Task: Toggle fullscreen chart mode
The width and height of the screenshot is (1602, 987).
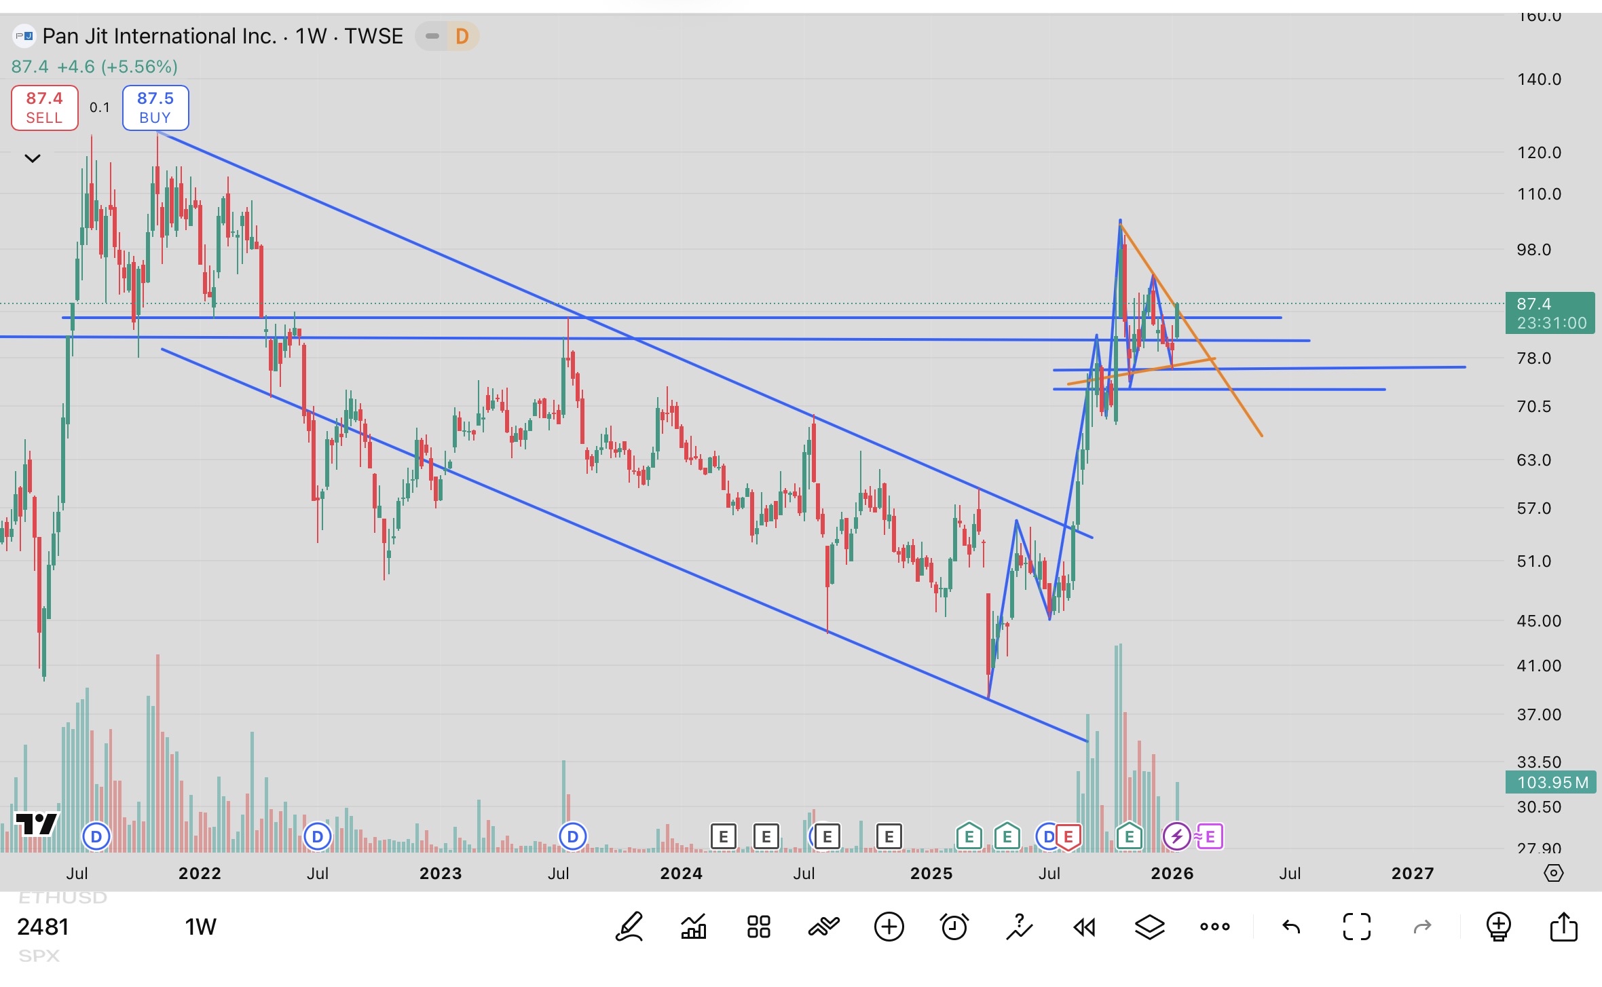Action: (x=1356, y=927)
